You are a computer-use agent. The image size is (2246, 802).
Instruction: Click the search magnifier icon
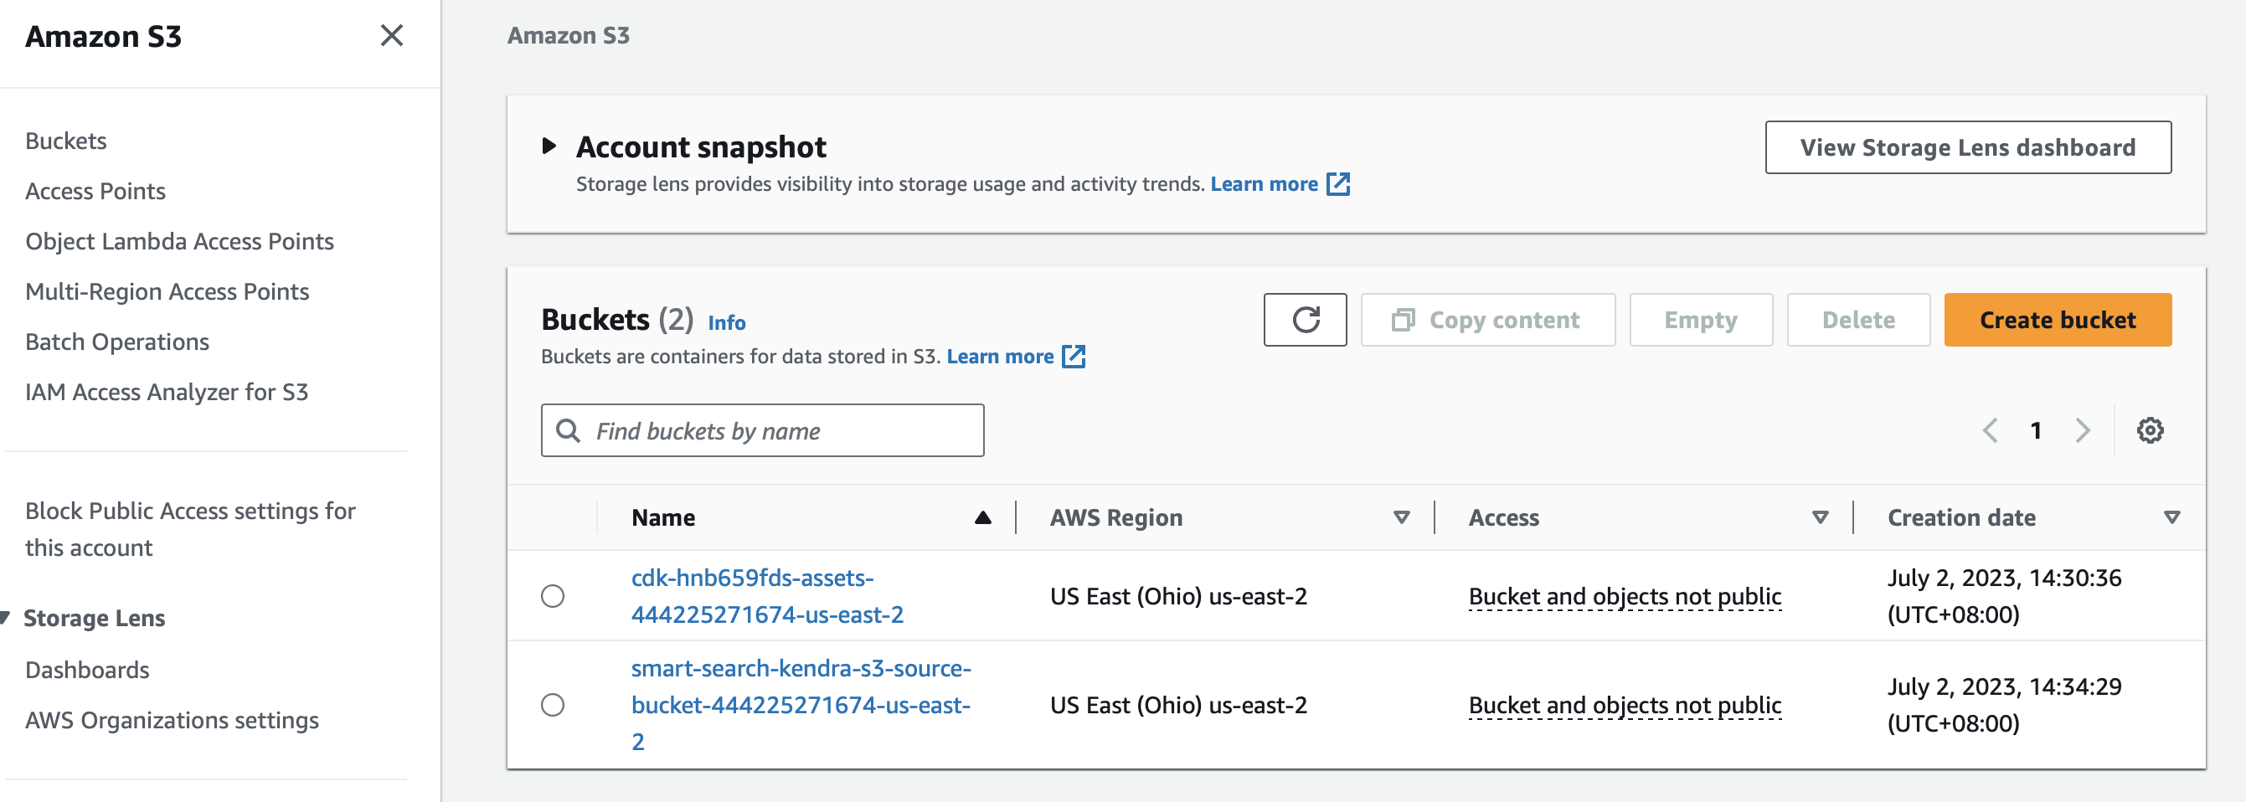tap(569, 430)
